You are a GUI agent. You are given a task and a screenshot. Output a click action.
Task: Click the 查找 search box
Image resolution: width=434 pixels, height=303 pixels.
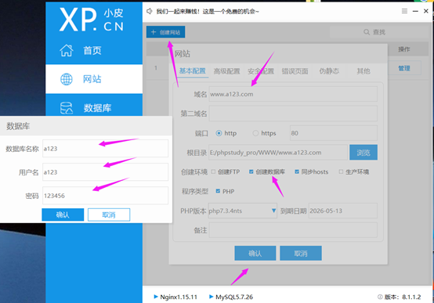[x=378, y=32]
